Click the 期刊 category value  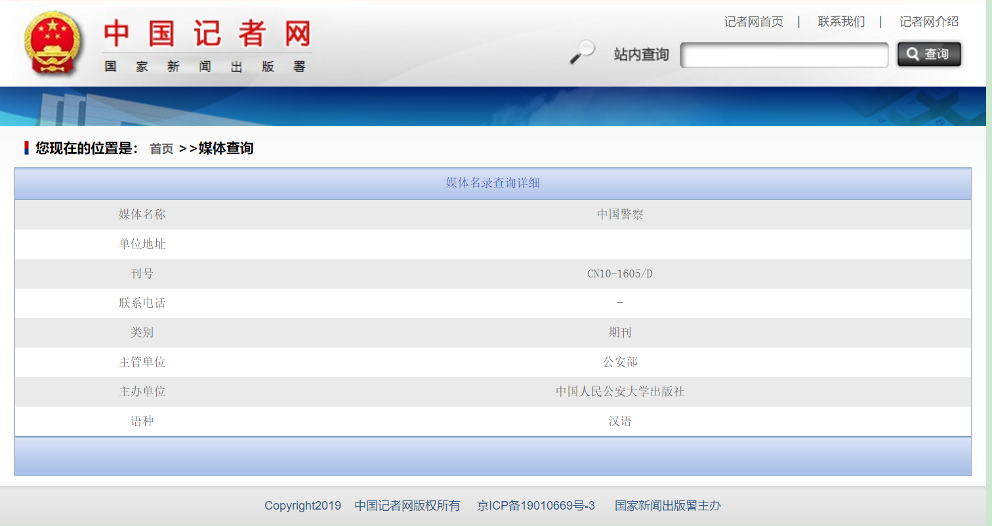pos(620,333)
